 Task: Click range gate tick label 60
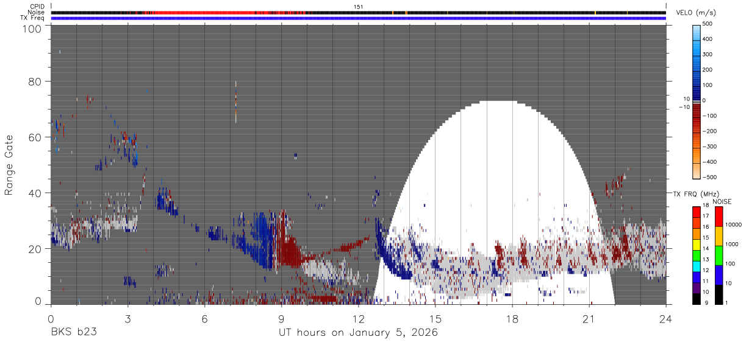tap(35, 137)
